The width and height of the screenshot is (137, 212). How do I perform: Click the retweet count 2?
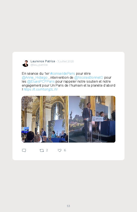[x=47, y=150]
